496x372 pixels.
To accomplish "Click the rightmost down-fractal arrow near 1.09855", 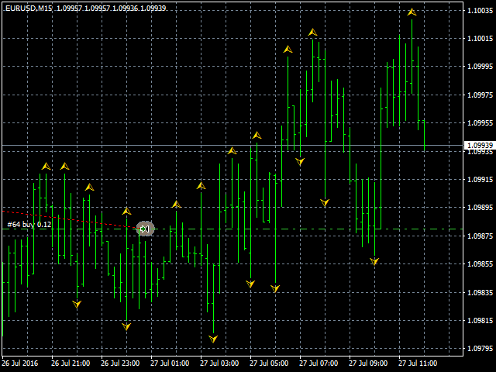I will (374, 261).
